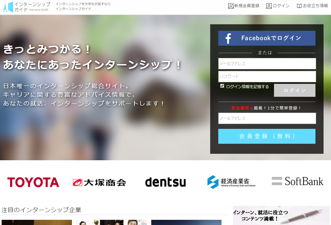Click the Facebook "f" icon
This screenshot has height=225, width=331.
(228, 38)
